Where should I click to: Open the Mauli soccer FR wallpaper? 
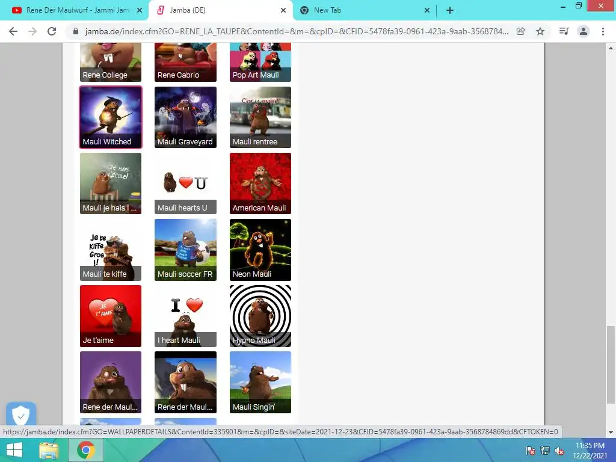coord(185,250)
